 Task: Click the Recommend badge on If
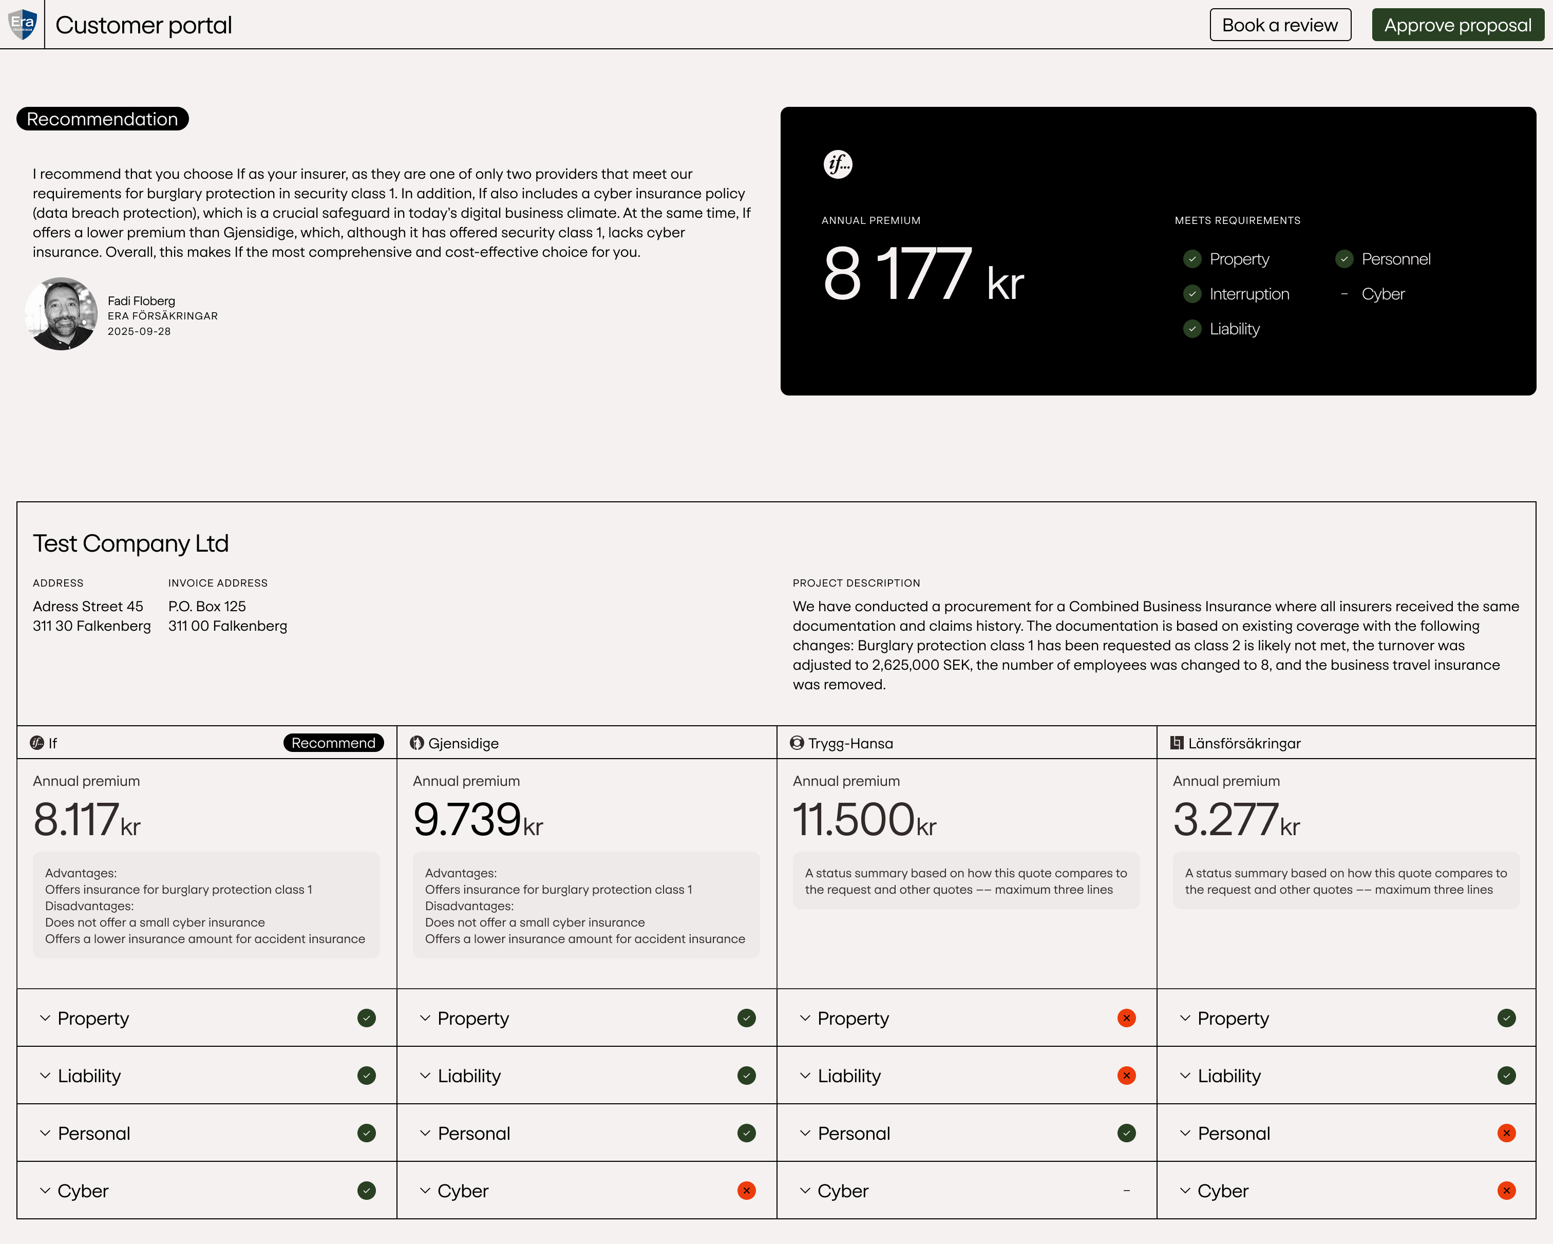(333, 743)
